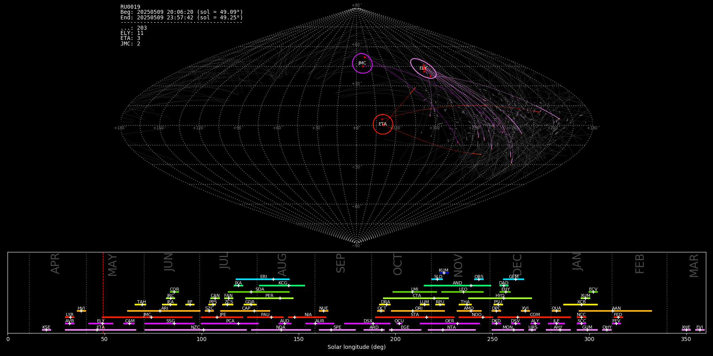Click the AUR shower label in timeline
The height and width of the screenshot is (356, 713).
pos(320,321)
